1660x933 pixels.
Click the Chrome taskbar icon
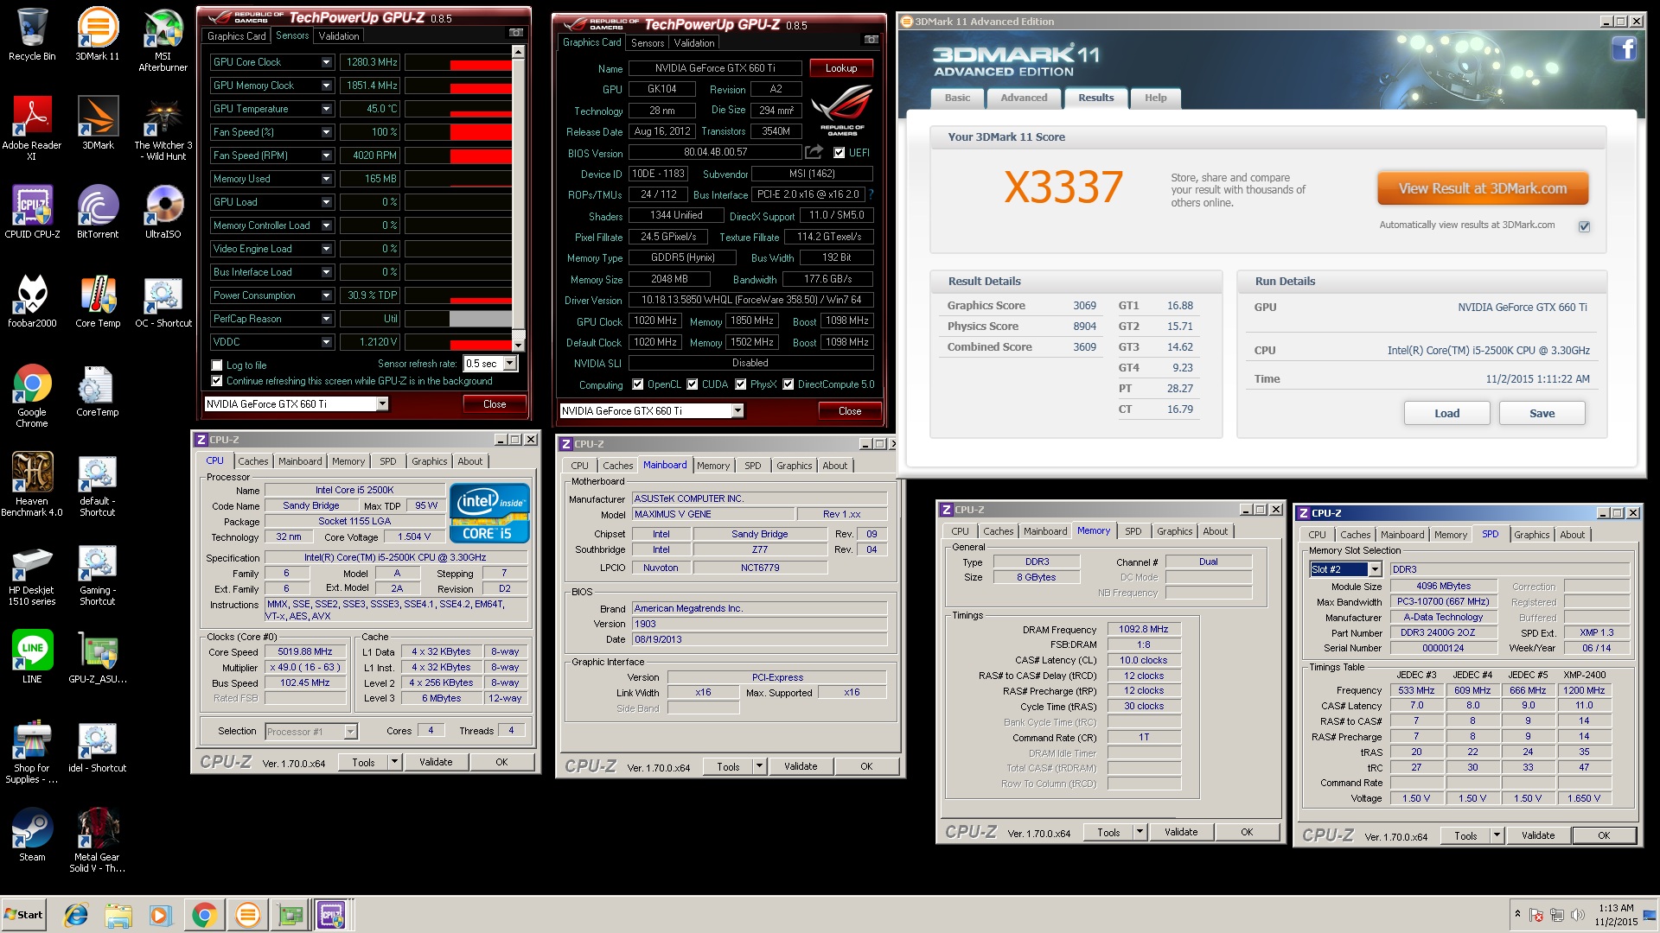(x=204, y=915)
